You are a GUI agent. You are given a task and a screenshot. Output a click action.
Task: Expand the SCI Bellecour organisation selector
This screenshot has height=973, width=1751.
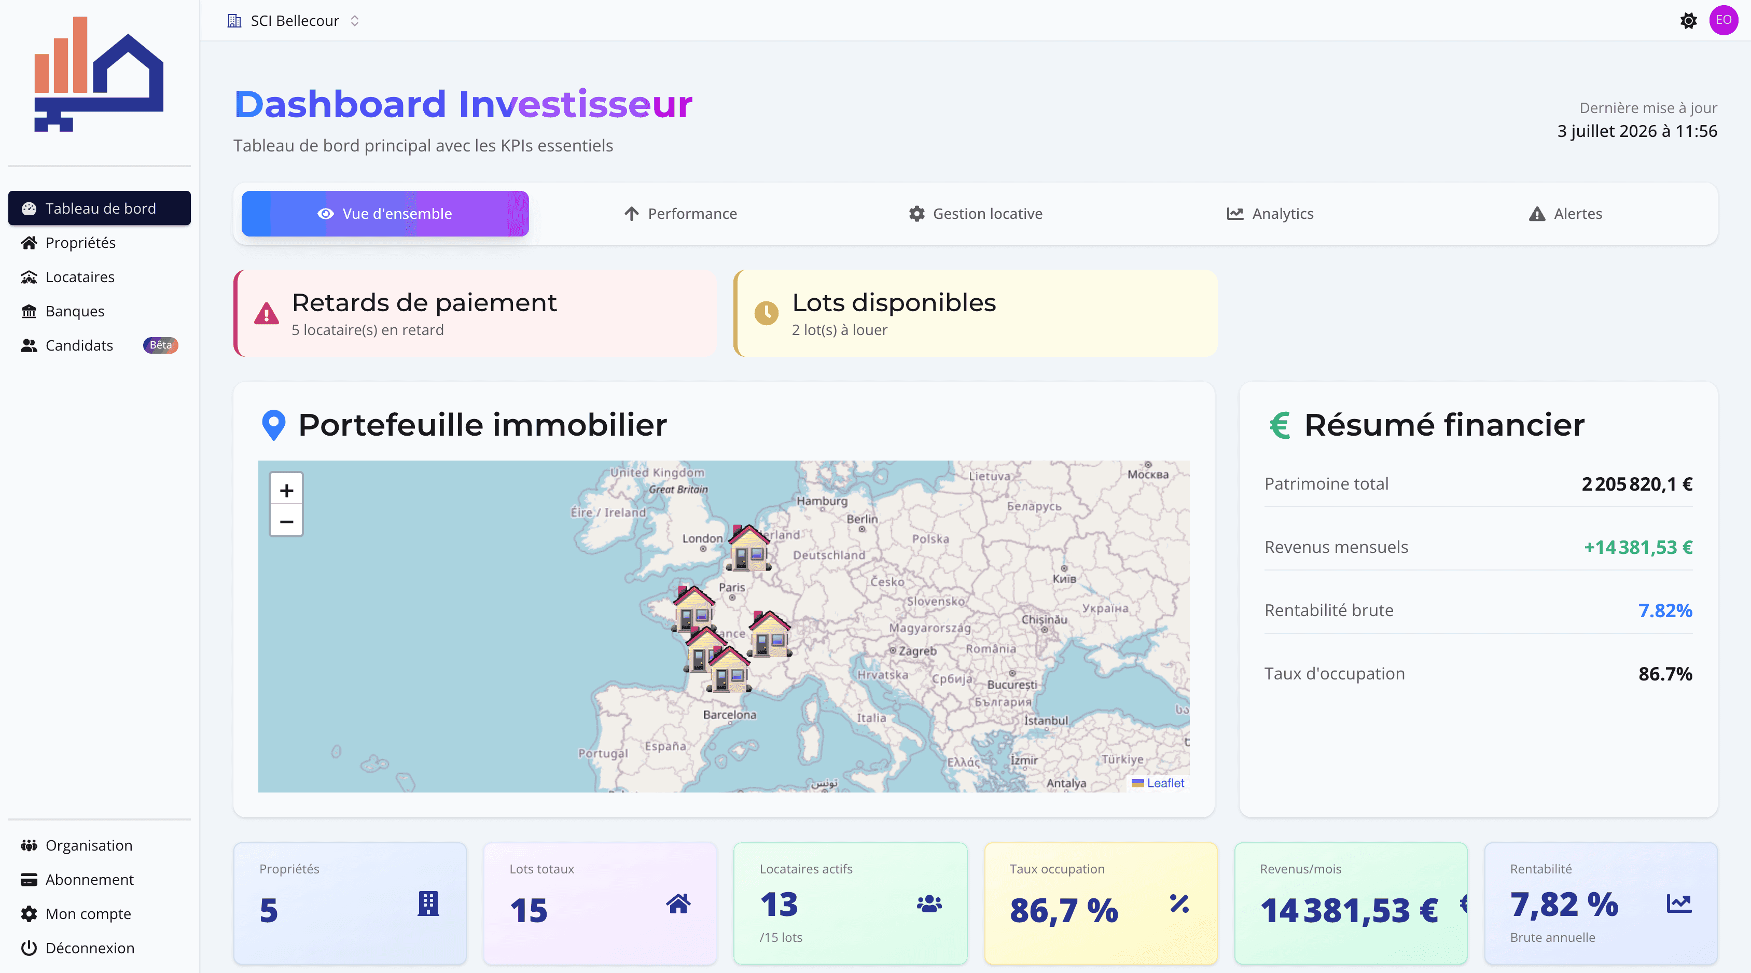[294, 20]
